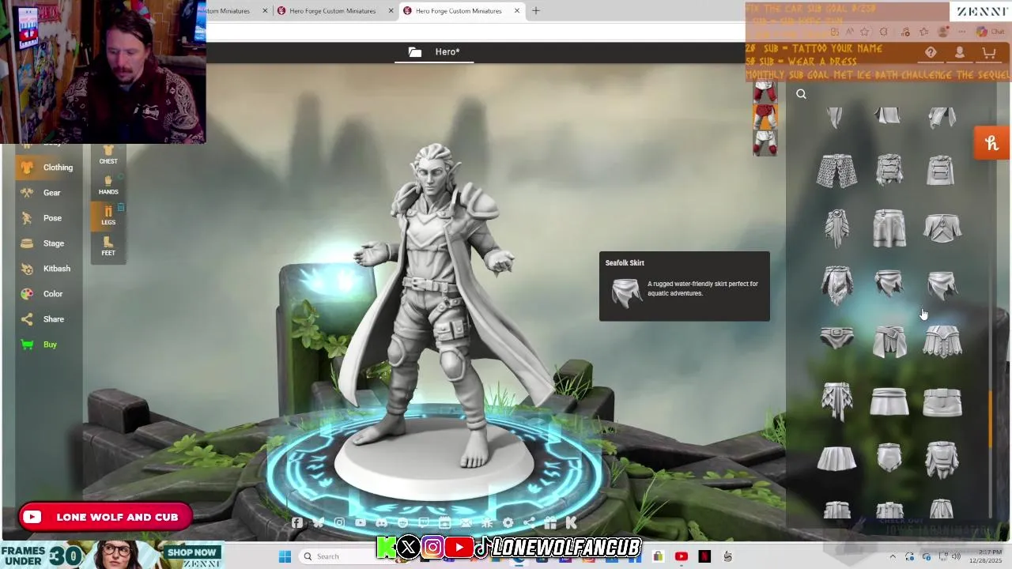Click the share nodes icon in bottom toolbar
Image resolution: width=1012 pixels, height=569 pixels.
click(x=529, y=522)
